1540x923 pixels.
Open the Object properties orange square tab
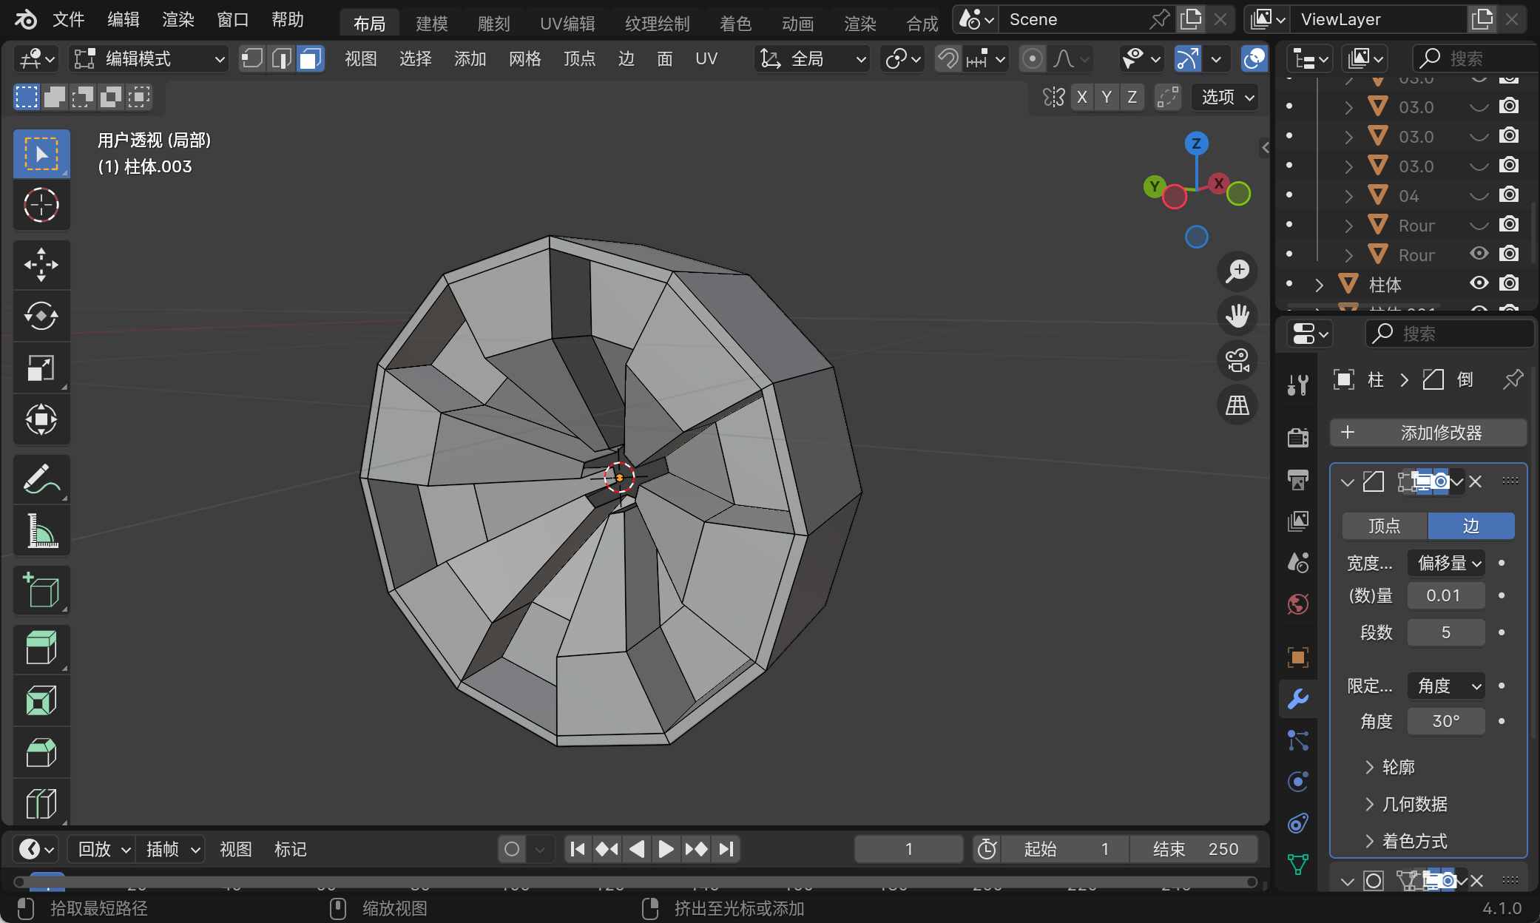1298,657
